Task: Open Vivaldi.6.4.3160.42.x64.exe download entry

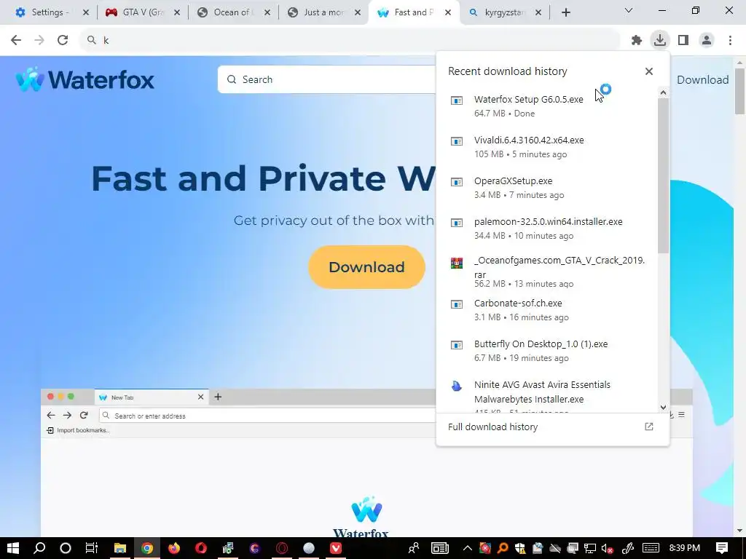Action: (546, 147)
